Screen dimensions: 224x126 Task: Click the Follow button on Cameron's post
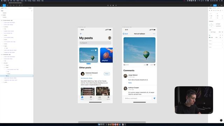[107, 74]
